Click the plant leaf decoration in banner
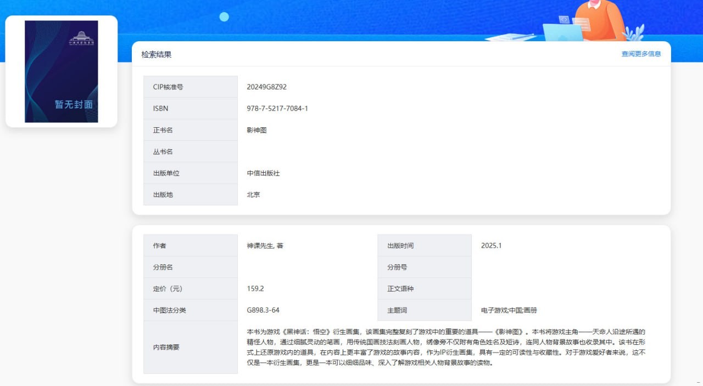703x386 pixels. pos(634,34)
